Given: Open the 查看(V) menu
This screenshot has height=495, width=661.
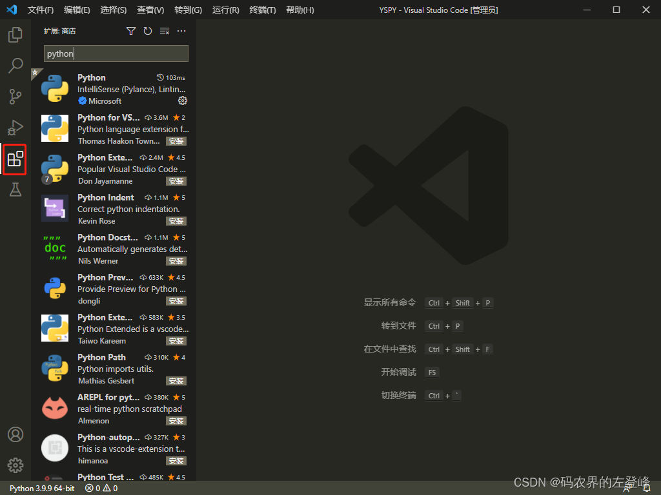Looking at the screenshot, I should (150, 10).
